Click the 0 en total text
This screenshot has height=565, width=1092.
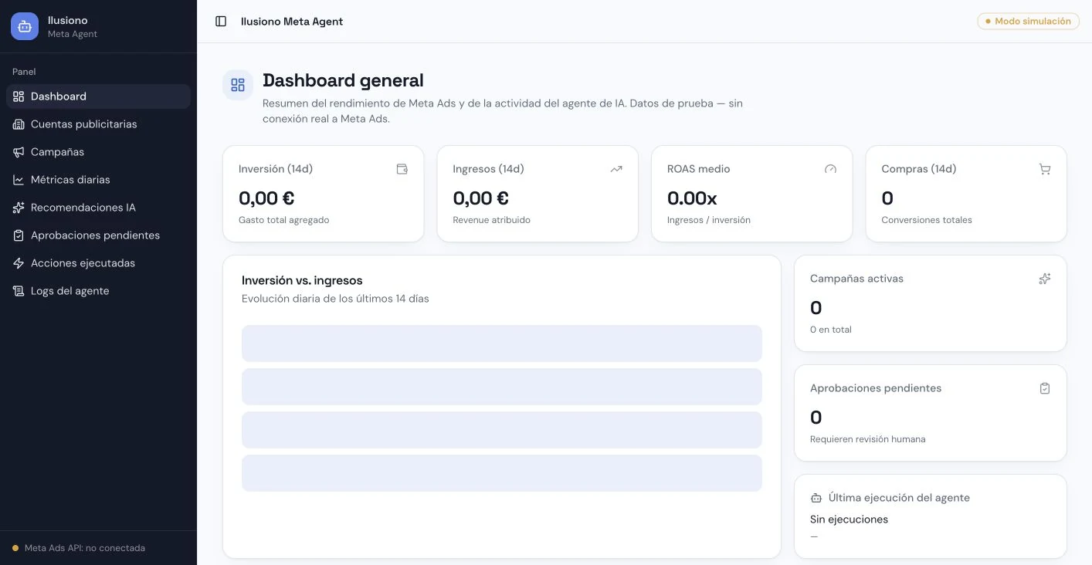coord(831,330)
